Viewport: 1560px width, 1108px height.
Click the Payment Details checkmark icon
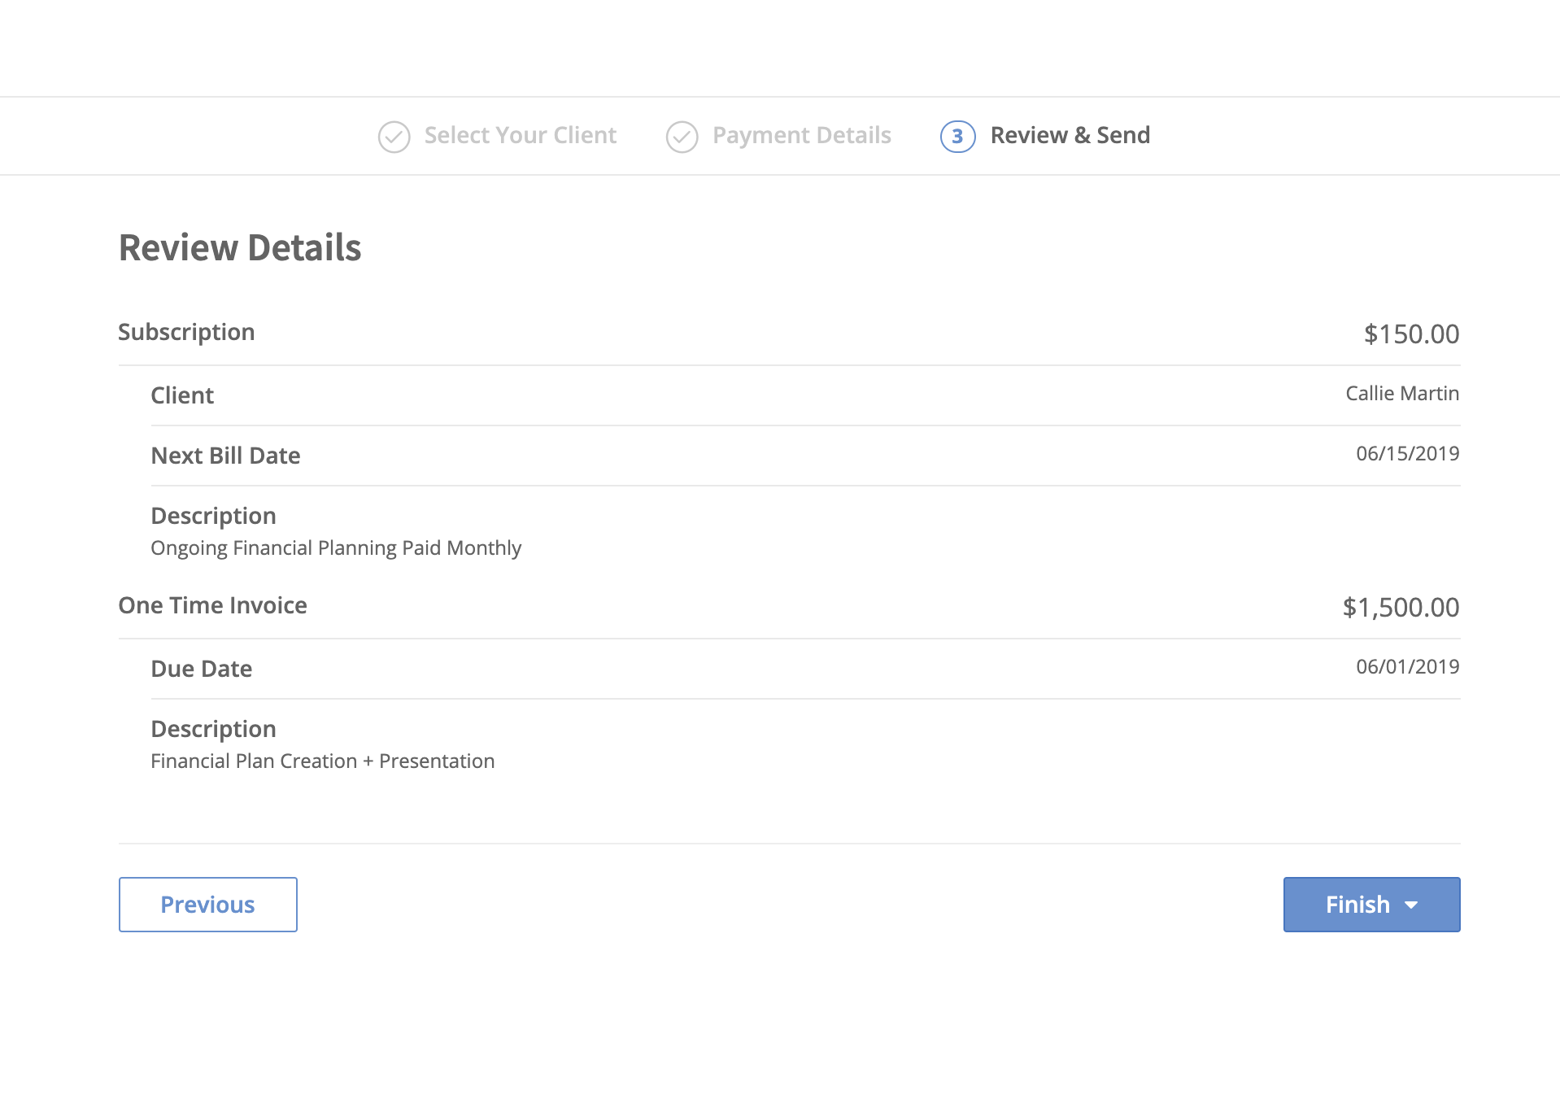coord(682,137)
